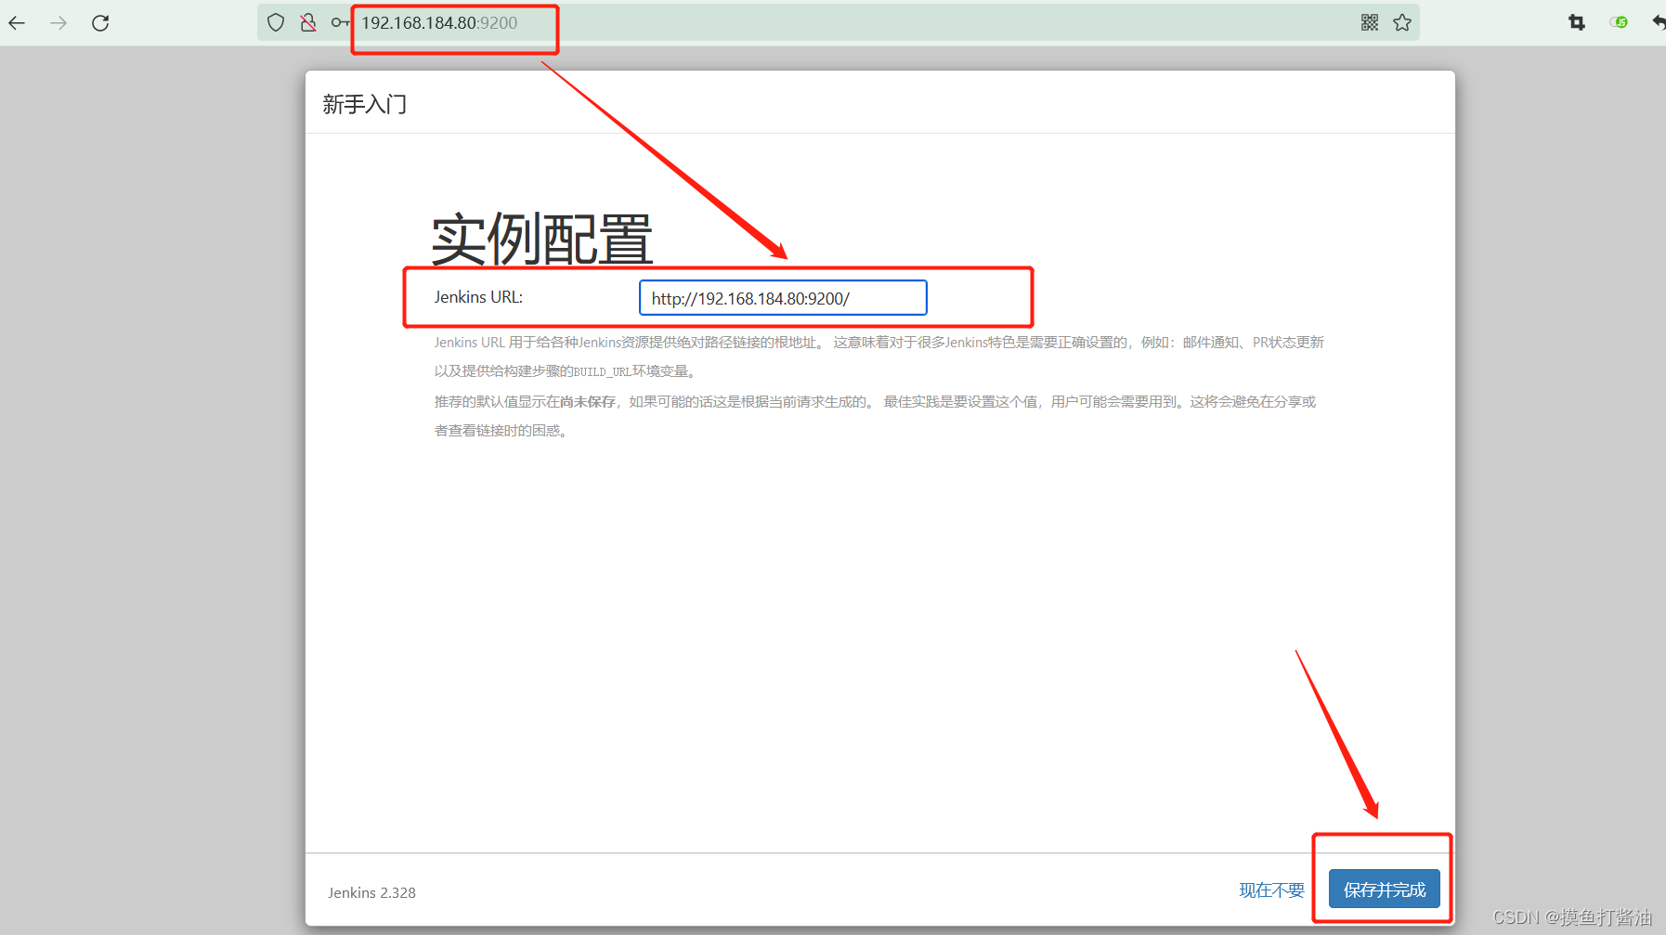Reload the page with refresh icon

click(100, 23)
